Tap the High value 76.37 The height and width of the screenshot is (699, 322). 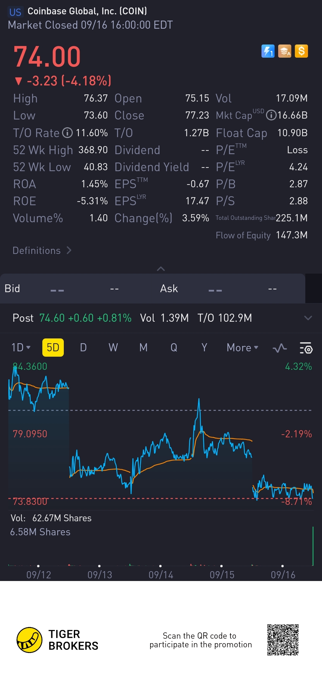[x=96, y=98]
